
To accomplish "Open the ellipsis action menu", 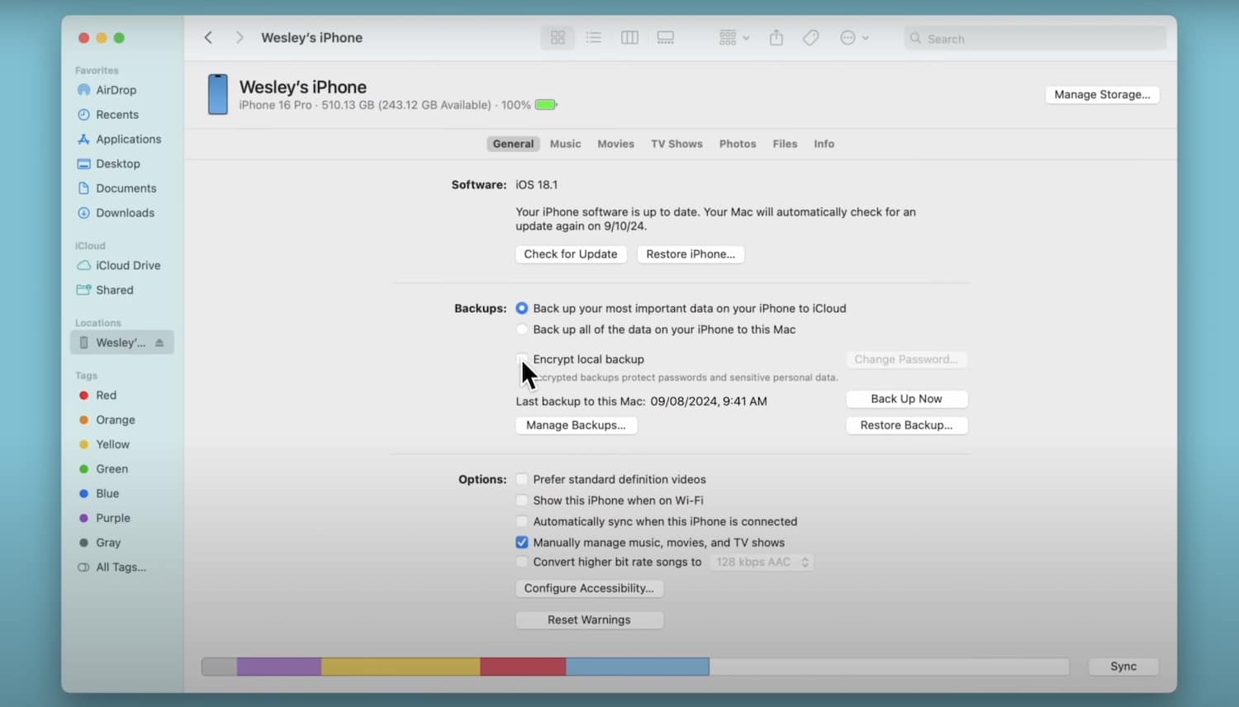I will pyautogui.click(x=854, y=37).
